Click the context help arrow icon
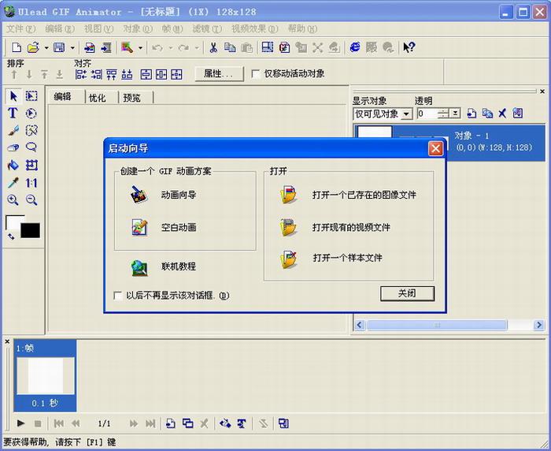Image resolution: width=551 pixels, height=451 pixels. tap(409, 47)
